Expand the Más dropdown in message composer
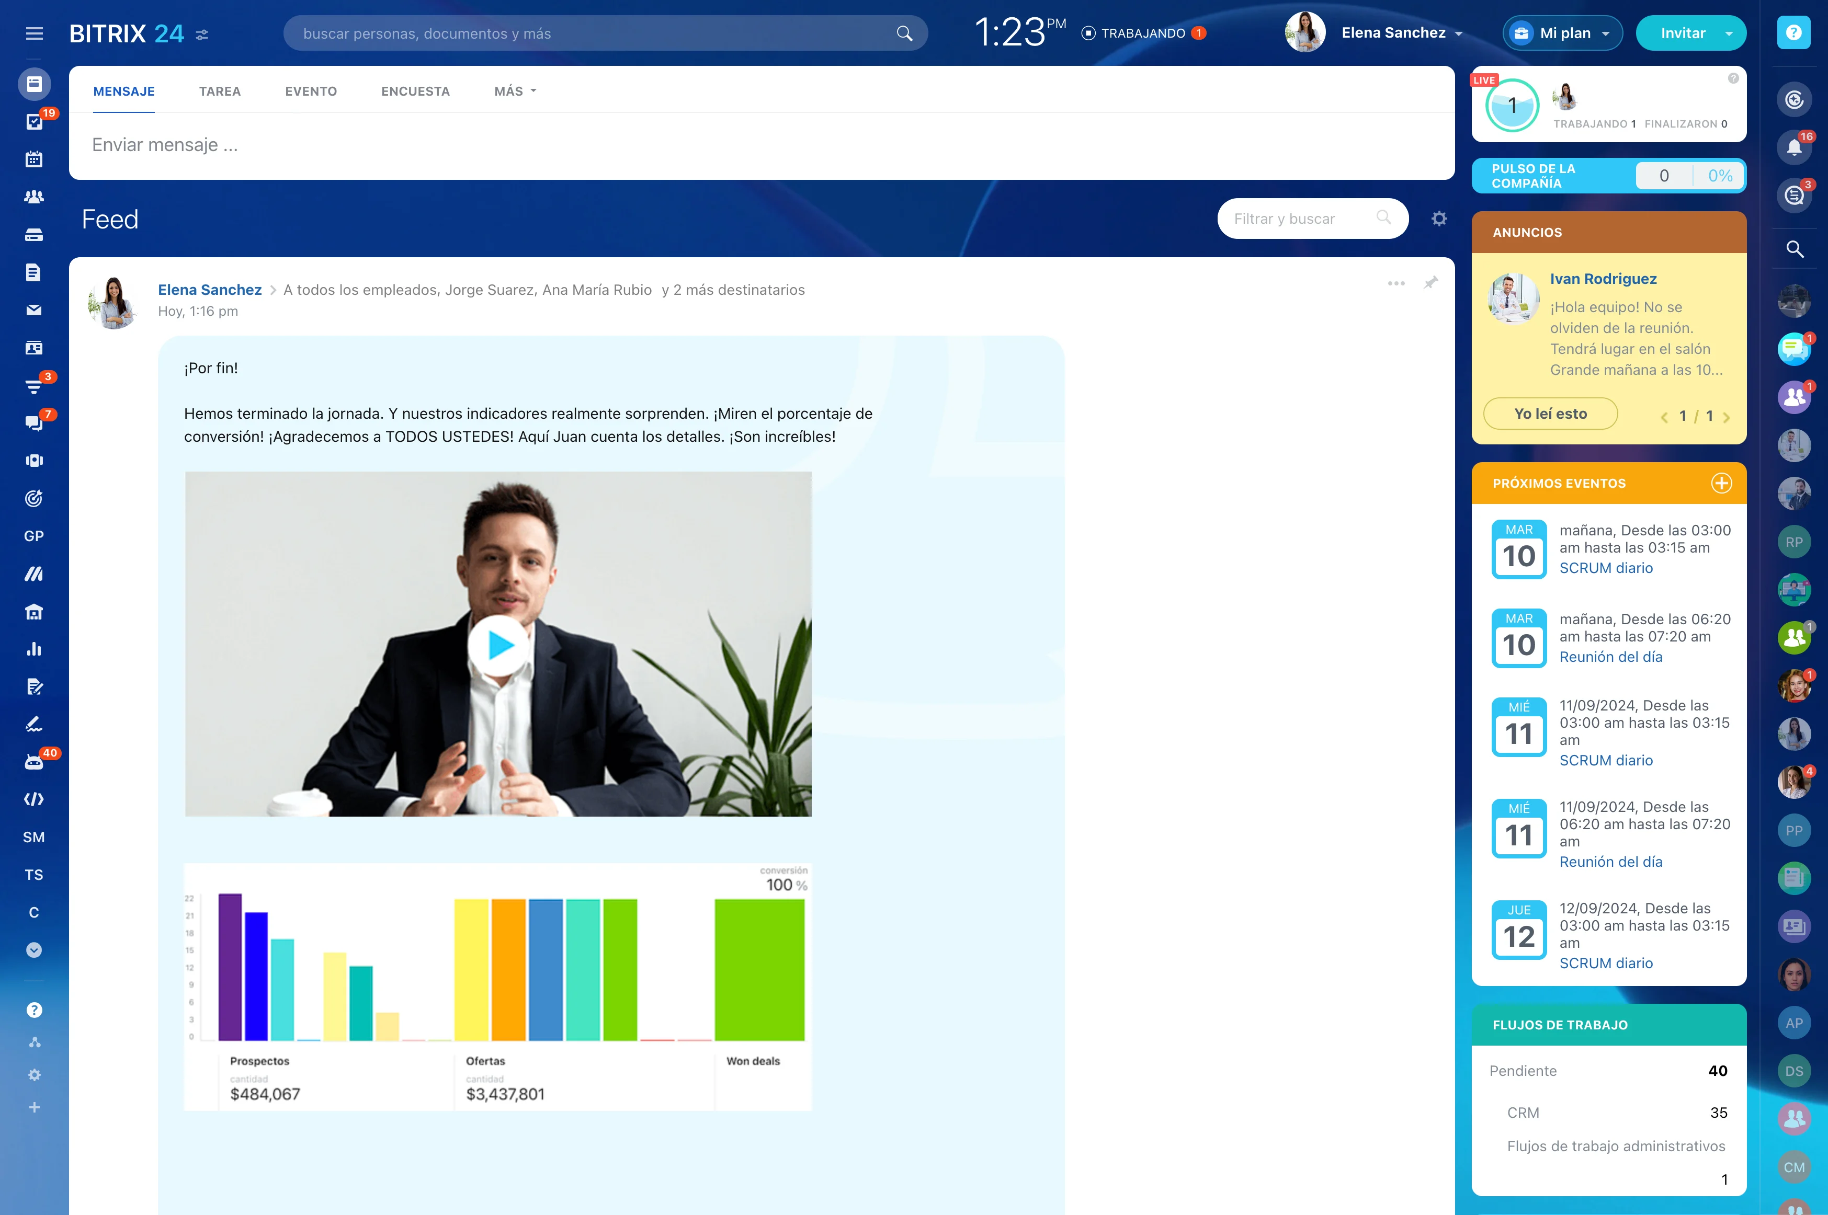Screen dimensions: 1828x1215 pos(515,91)
